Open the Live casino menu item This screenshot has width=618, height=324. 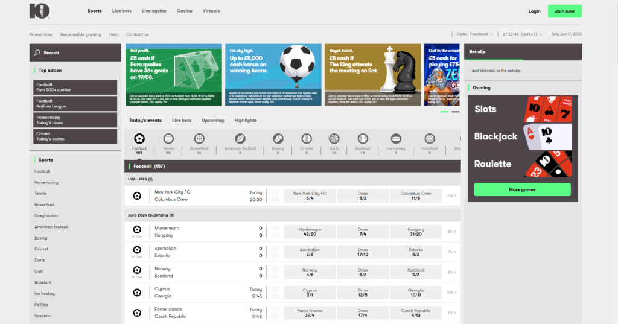(154, 11)
